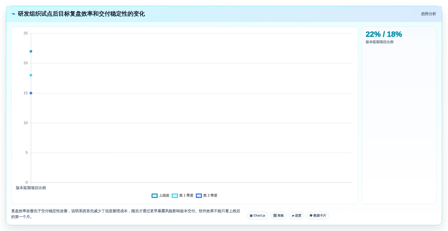The width and height of the screenshot is (448, 231).
Task: Click the y-axis tick label 5
Action: point(27,153)
